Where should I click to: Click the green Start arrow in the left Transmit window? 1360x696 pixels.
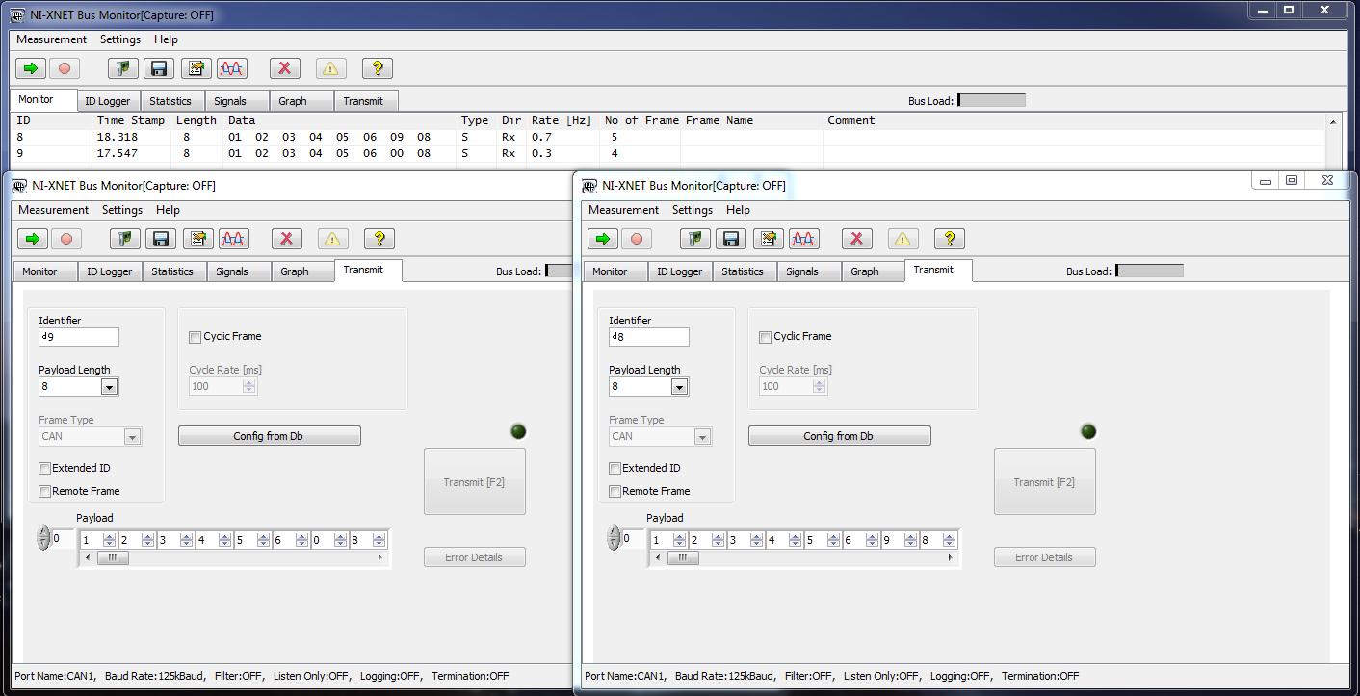point(33,239)
